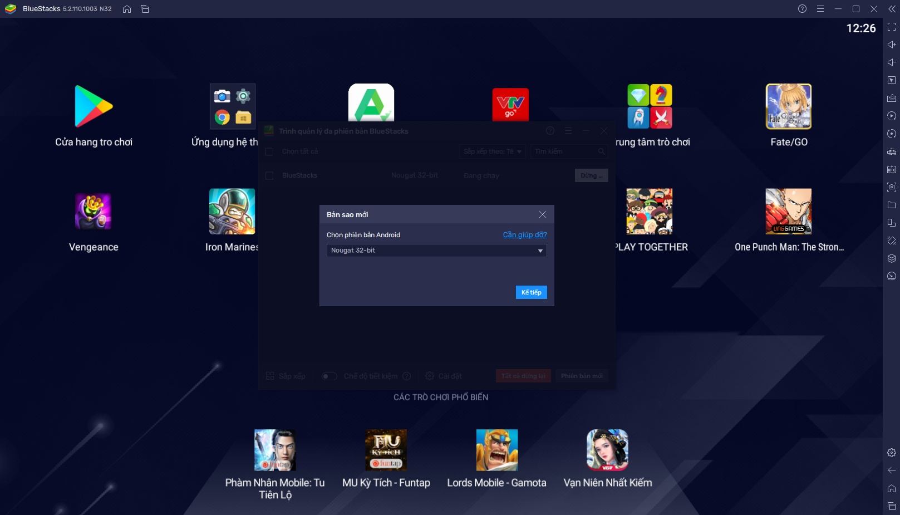Click the Tìm kiếm search field

tap(568, 151)
